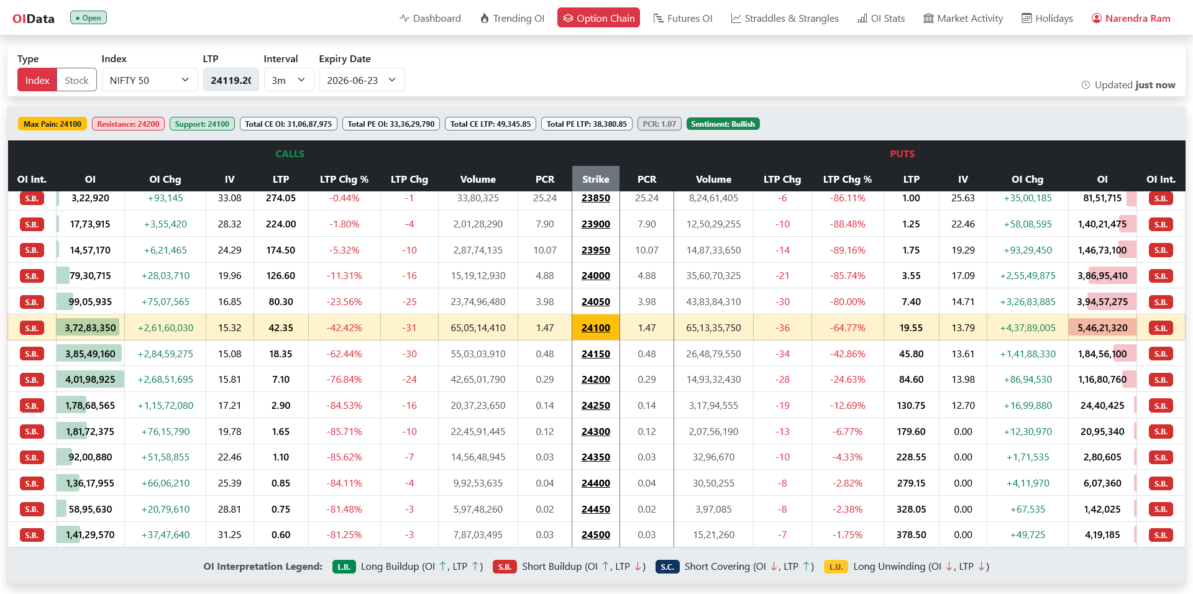Viewport: 1193px width, 594px height.
Task: Click call OI Chg +2,84,59,275
Action: coord(165,354)
